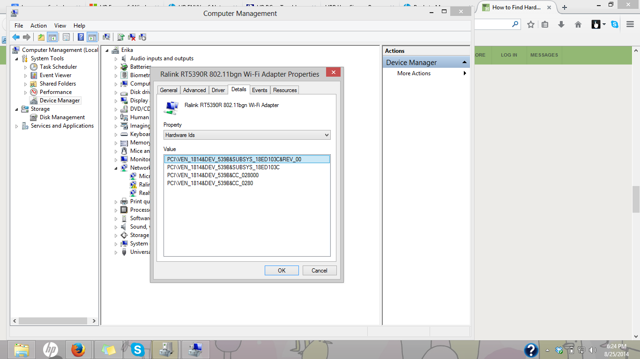Click Firefox downloads arrow icon

click(x=561, y=24)
